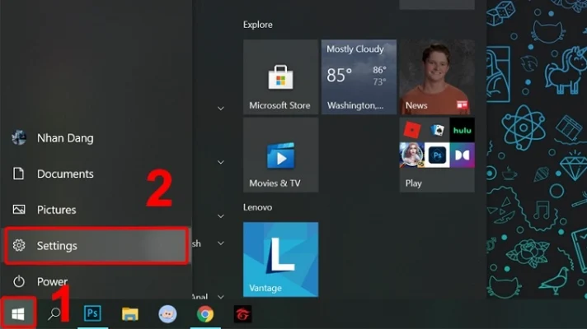
Task: Open the Documents folder shortcut
Action: pyautogui.click(x=64, y=174)
